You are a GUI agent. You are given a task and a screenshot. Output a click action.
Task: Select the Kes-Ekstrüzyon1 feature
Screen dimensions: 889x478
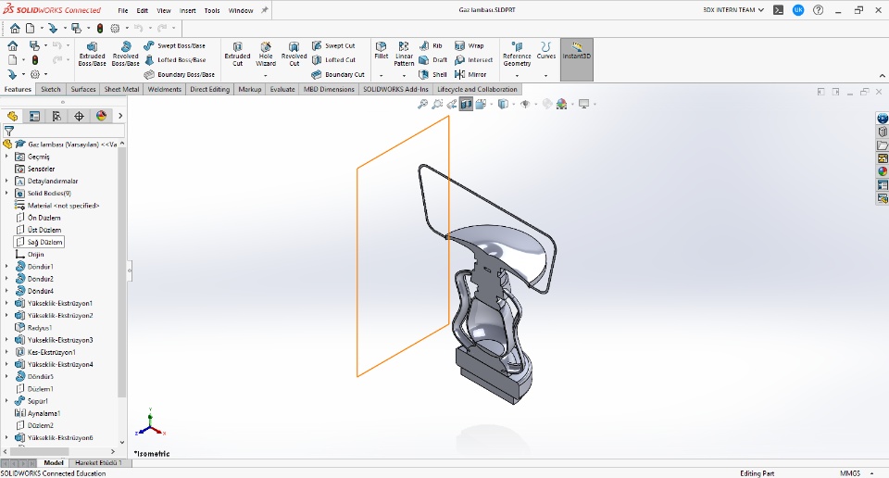coord(51,352)
